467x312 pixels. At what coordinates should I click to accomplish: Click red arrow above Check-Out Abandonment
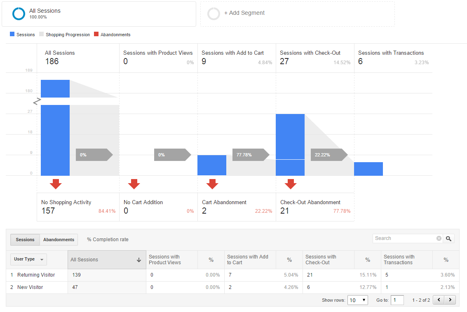coord(291,184)
